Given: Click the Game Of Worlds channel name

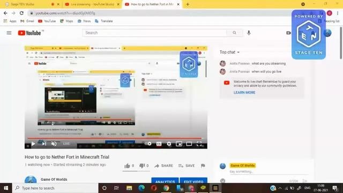Looking at the screenshot, I should pyautogui.click(x=54, y=180).
